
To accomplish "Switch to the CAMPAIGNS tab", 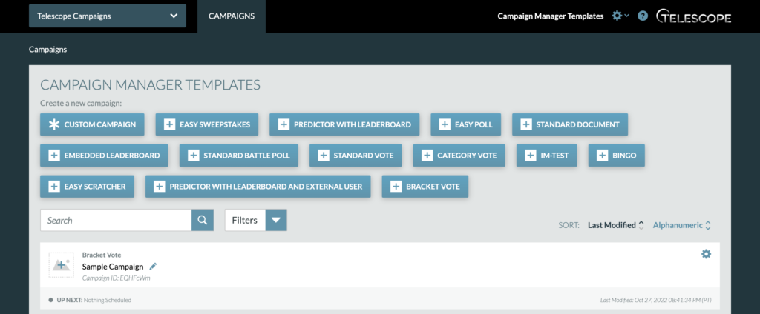I will pyautogui.click(x=232, y=16).
